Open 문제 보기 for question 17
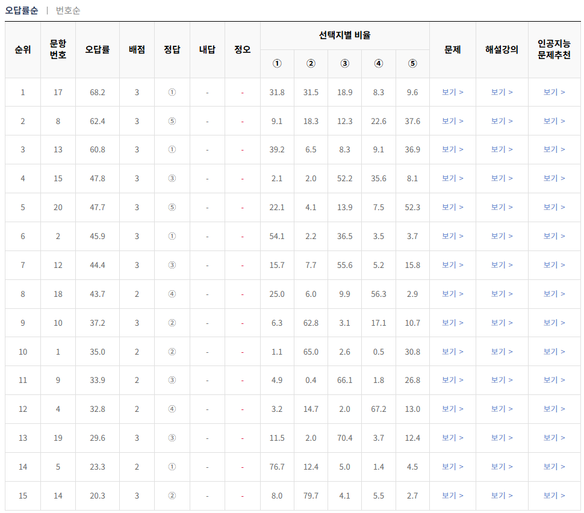The width and height of the screenshot is (584, 513). (x=452, y=92)
